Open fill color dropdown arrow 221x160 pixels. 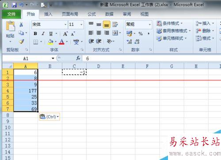[56, 42]
